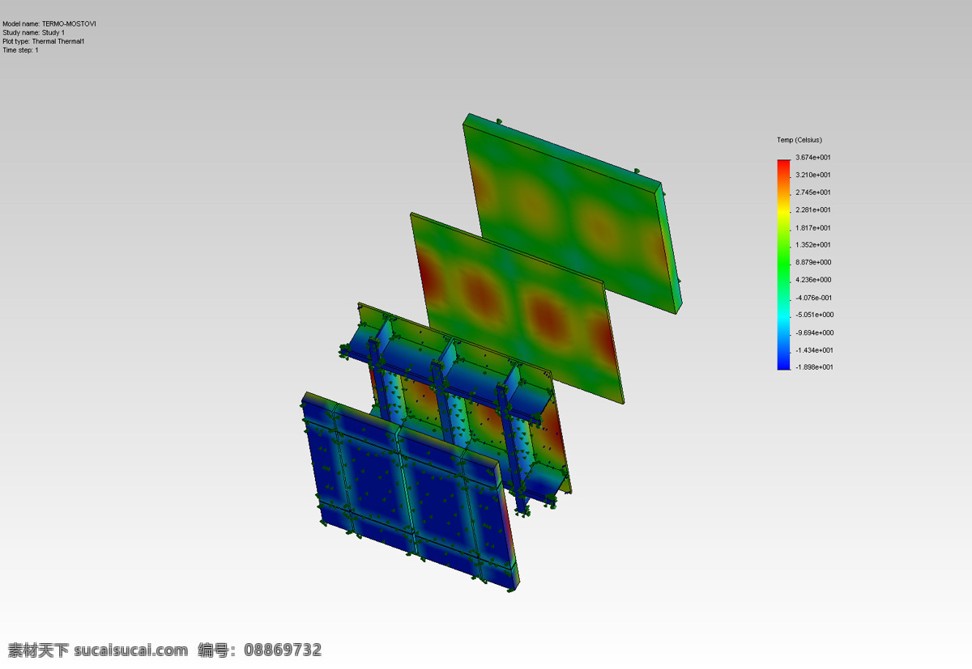Select the front dark blue panel of the model

coord(411,492)
